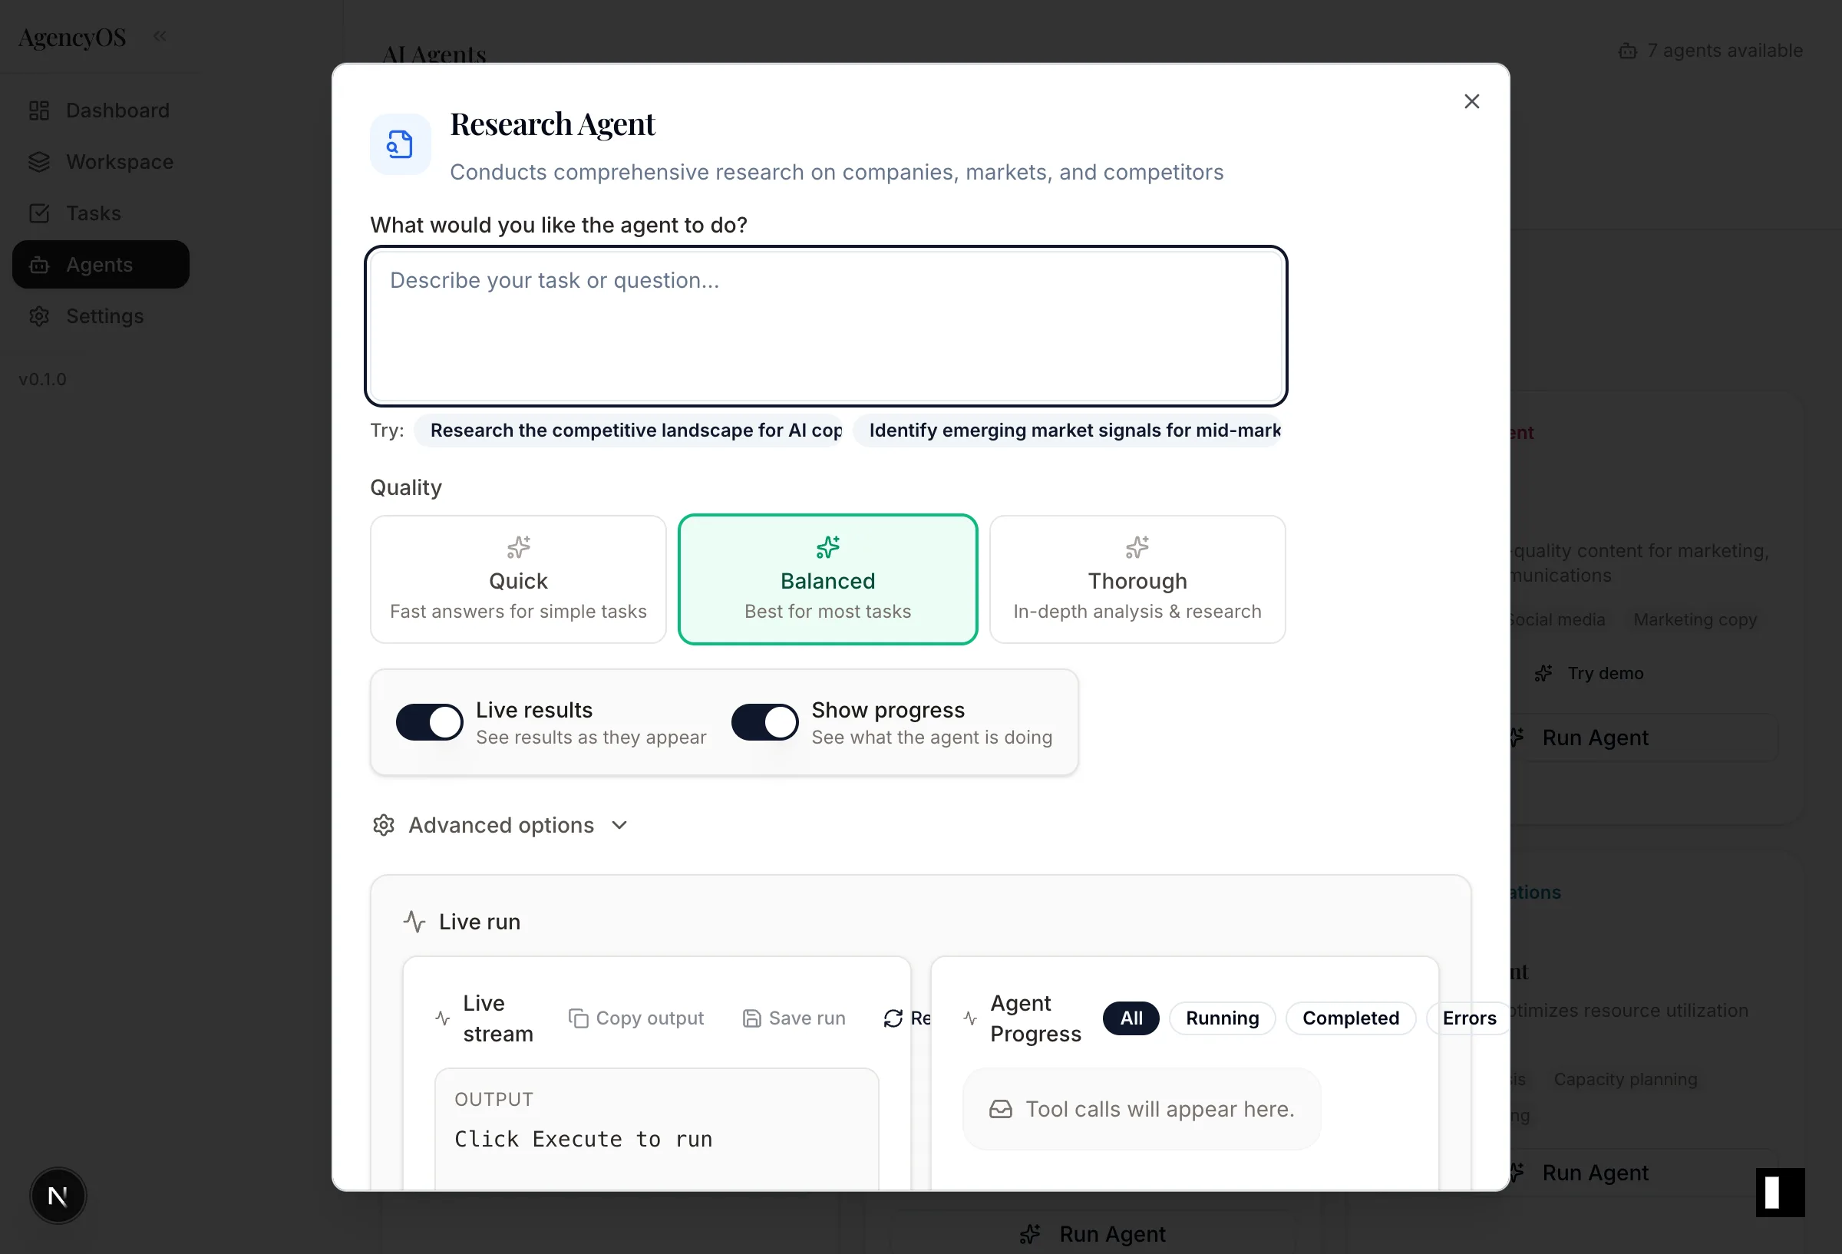
Task: Select the Running filter tab
Action: tap(1221, 1018)
